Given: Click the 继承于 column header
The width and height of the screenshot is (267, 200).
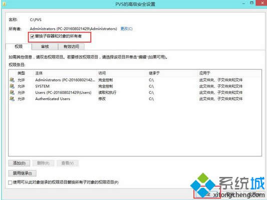Looking at the screenshot, I should click(154, 73).
